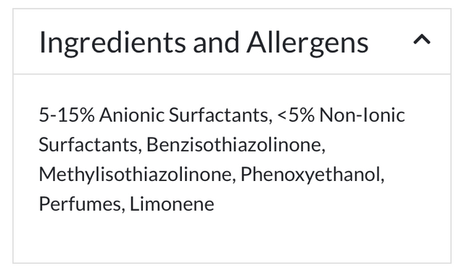Click the '<5% Non-Ionic' text

[341, 115]
